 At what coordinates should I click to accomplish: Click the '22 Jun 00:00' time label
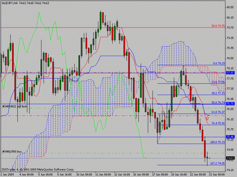coord(198,174)
